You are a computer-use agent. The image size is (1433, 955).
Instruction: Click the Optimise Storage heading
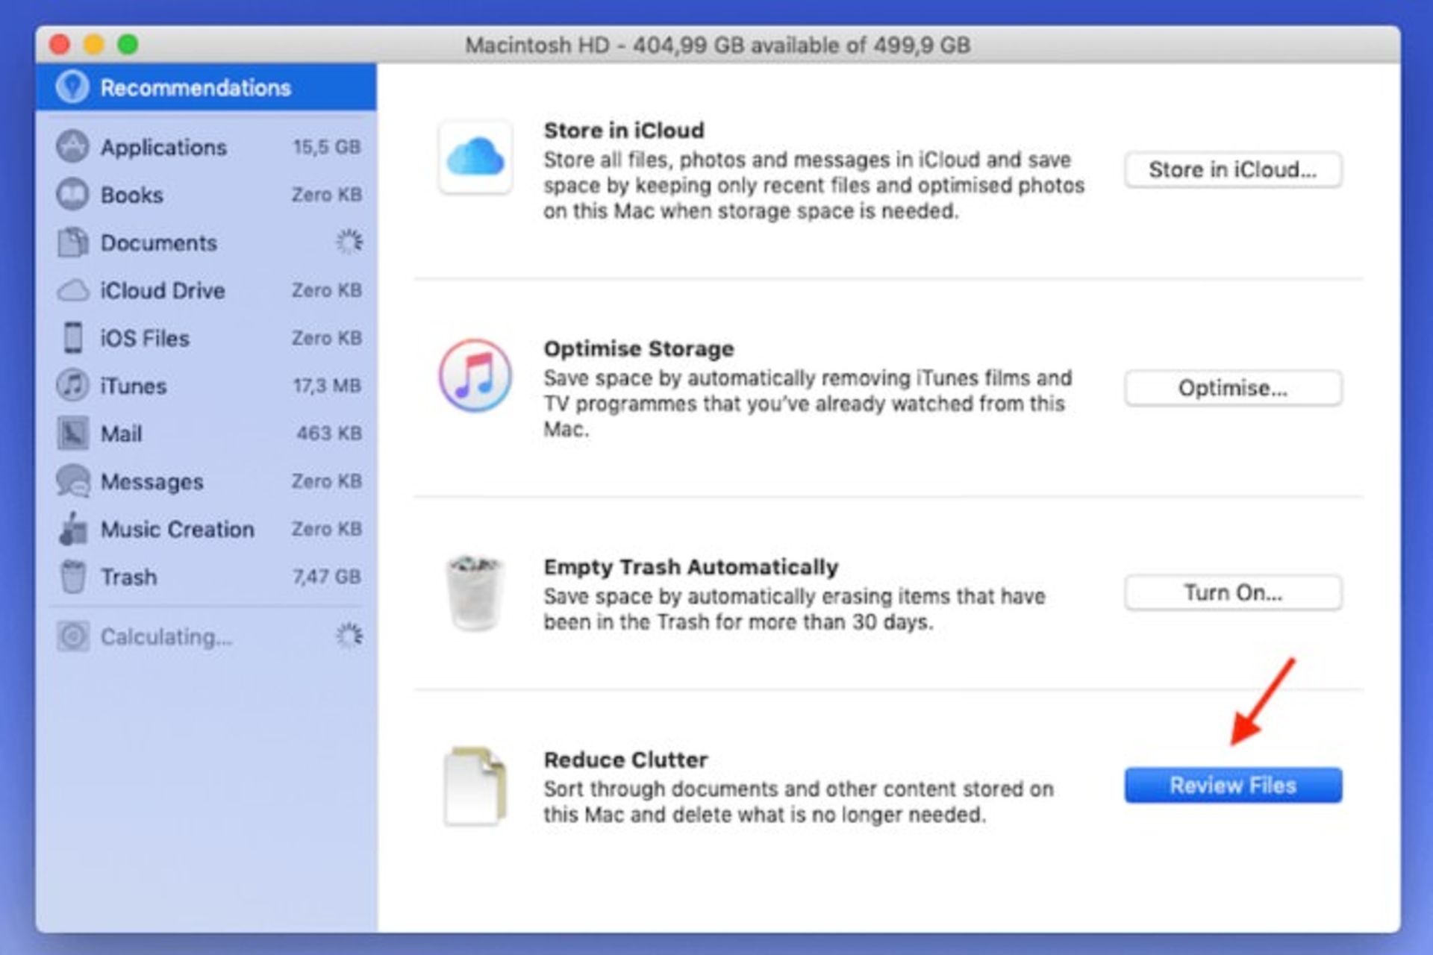(x=639, y=348)
